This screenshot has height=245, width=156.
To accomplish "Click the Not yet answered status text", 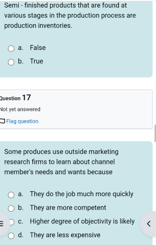I will pyautogui.click(x=20, y=109).
